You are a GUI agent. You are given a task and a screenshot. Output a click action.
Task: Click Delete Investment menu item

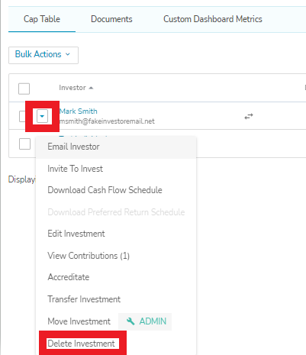tap(81, 344)
